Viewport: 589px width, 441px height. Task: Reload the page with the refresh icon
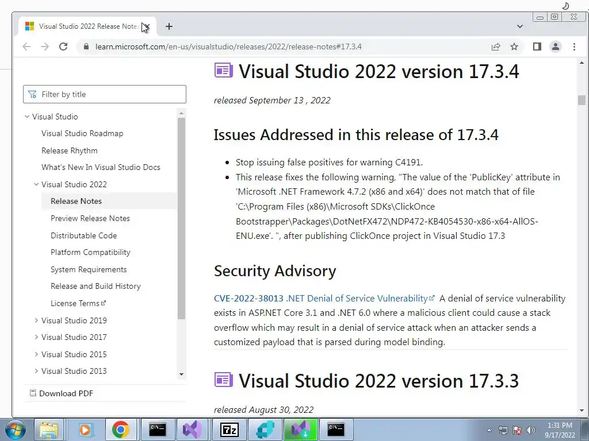click(x=63, y=47)
